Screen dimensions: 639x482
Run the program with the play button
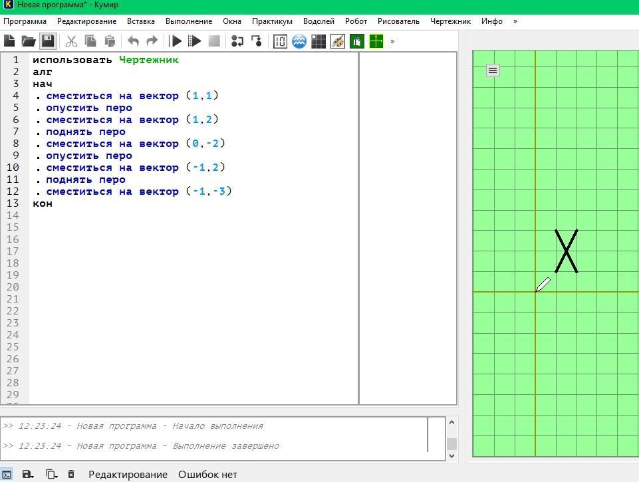point(176,41)
